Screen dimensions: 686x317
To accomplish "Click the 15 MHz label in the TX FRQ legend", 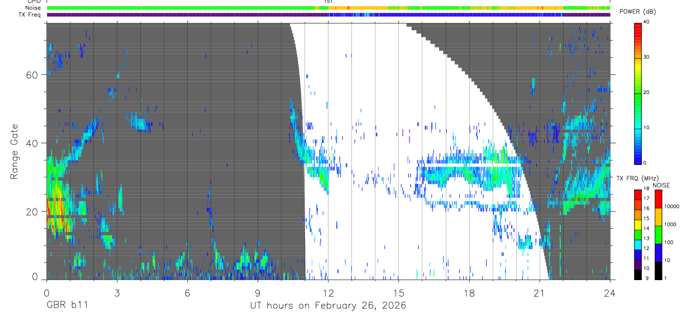I will [646, 219].
